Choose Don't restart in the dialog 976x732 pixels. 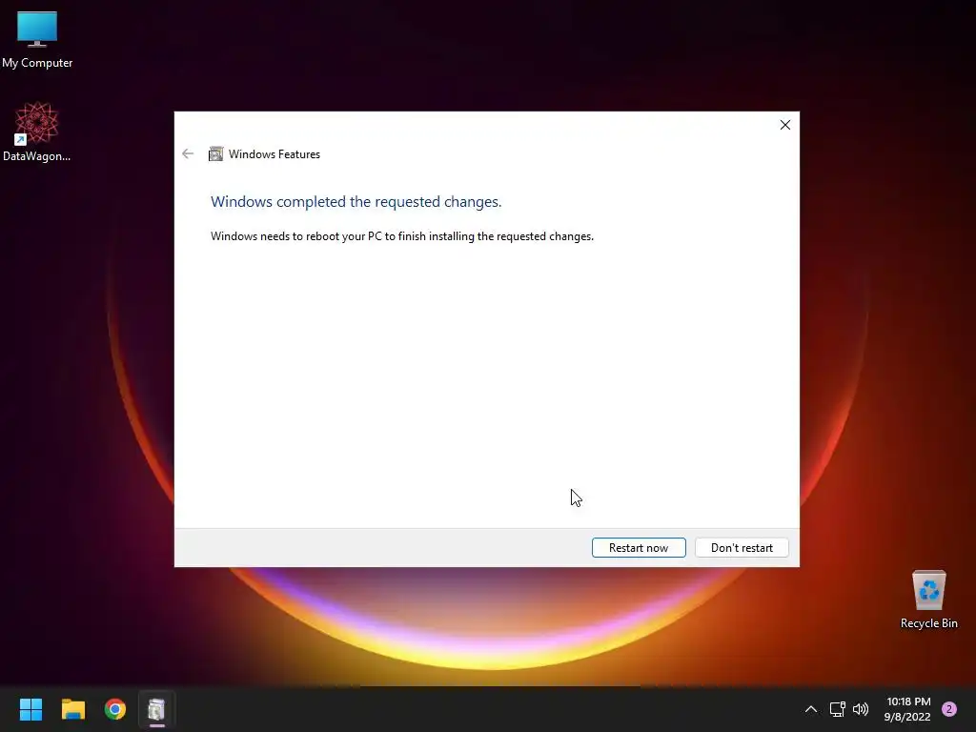[x=742, y=548]
